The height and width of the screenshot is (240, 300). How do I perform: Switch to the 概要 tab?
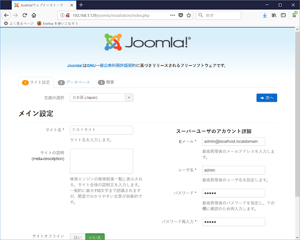pos(106,82)
